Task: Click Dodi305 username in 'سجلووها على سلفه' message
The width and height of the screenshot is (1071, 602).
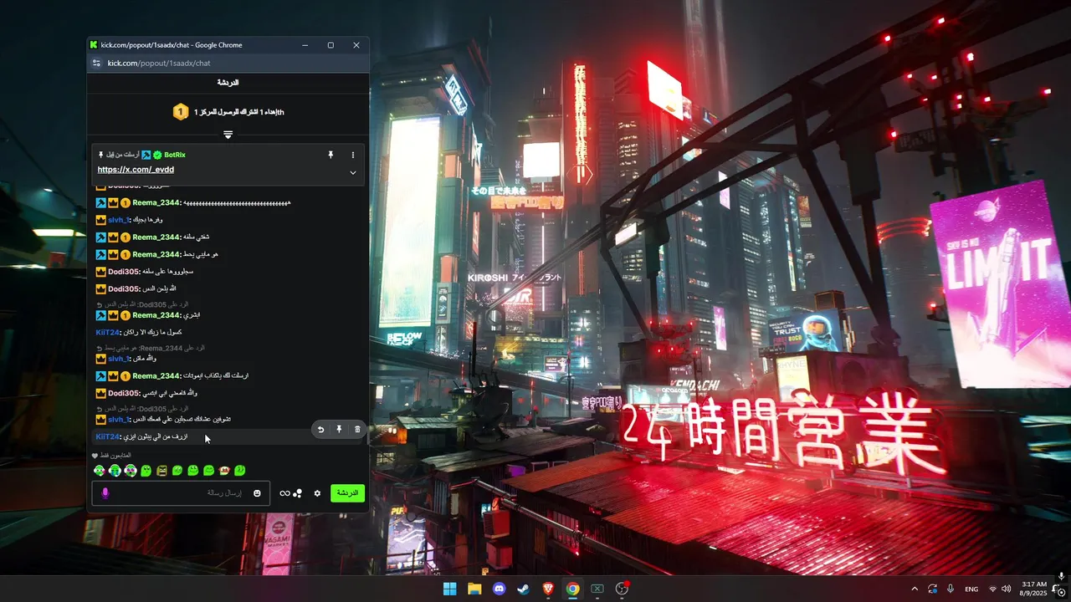Action: coord(124,272)
